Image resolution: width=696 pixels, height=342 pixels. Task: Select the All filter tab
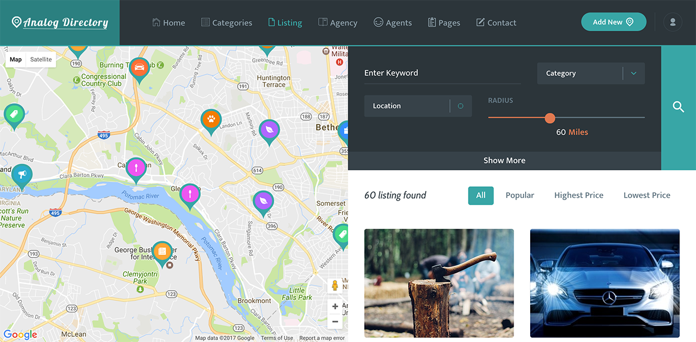pos(481,196)
